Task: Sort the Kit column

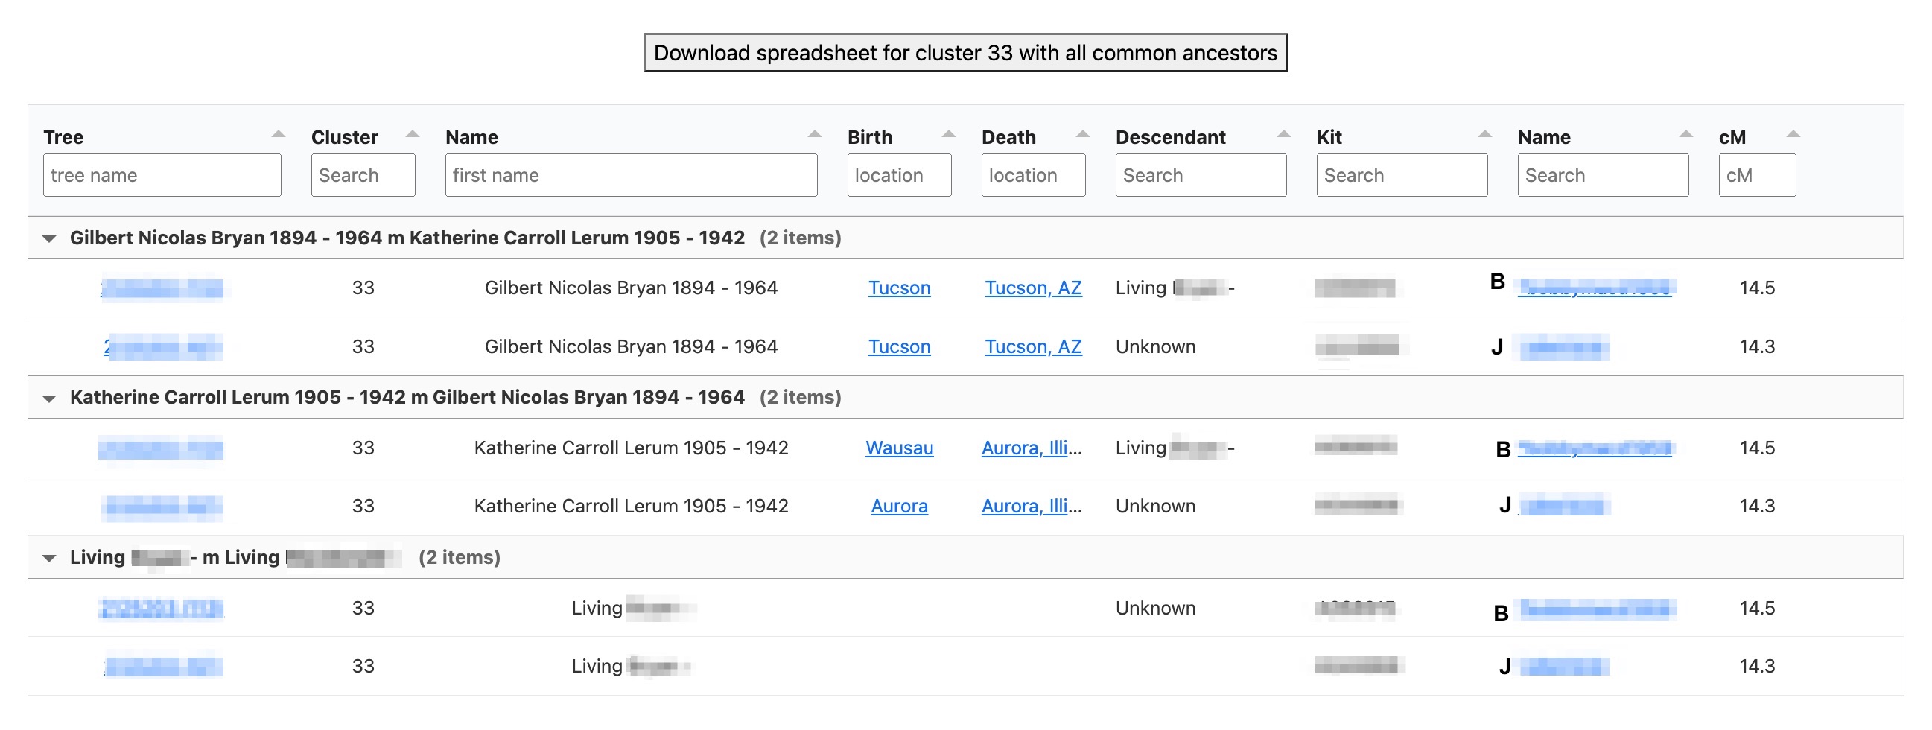Action: [1485, 133]
